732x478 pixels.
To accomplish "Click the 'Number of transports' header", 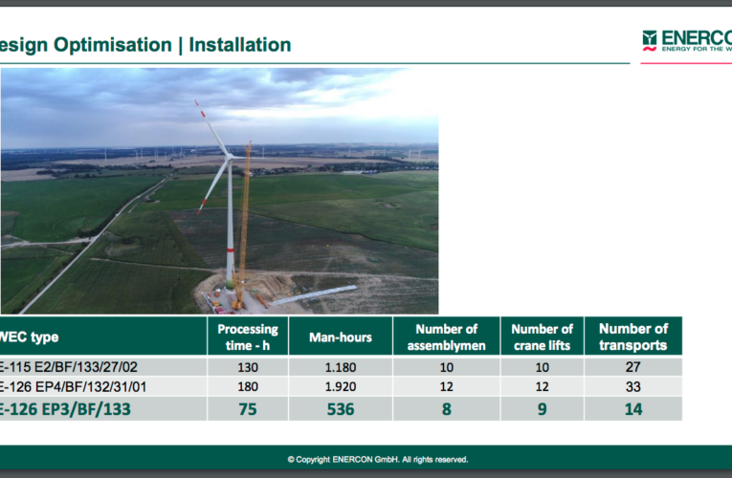I will [633, 337].
